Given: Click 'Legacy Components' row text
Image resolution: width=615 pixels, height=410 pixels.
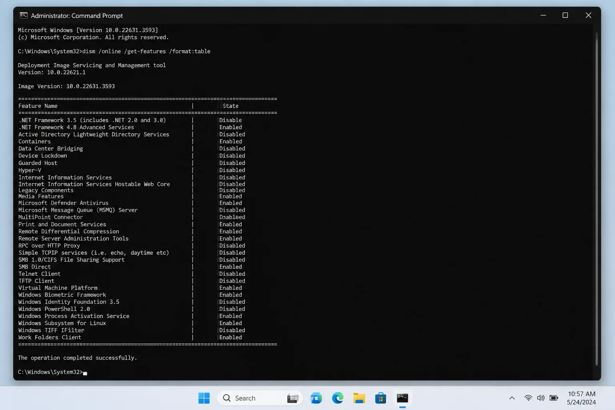Looking at the screenshot, I should pos(46,191).
